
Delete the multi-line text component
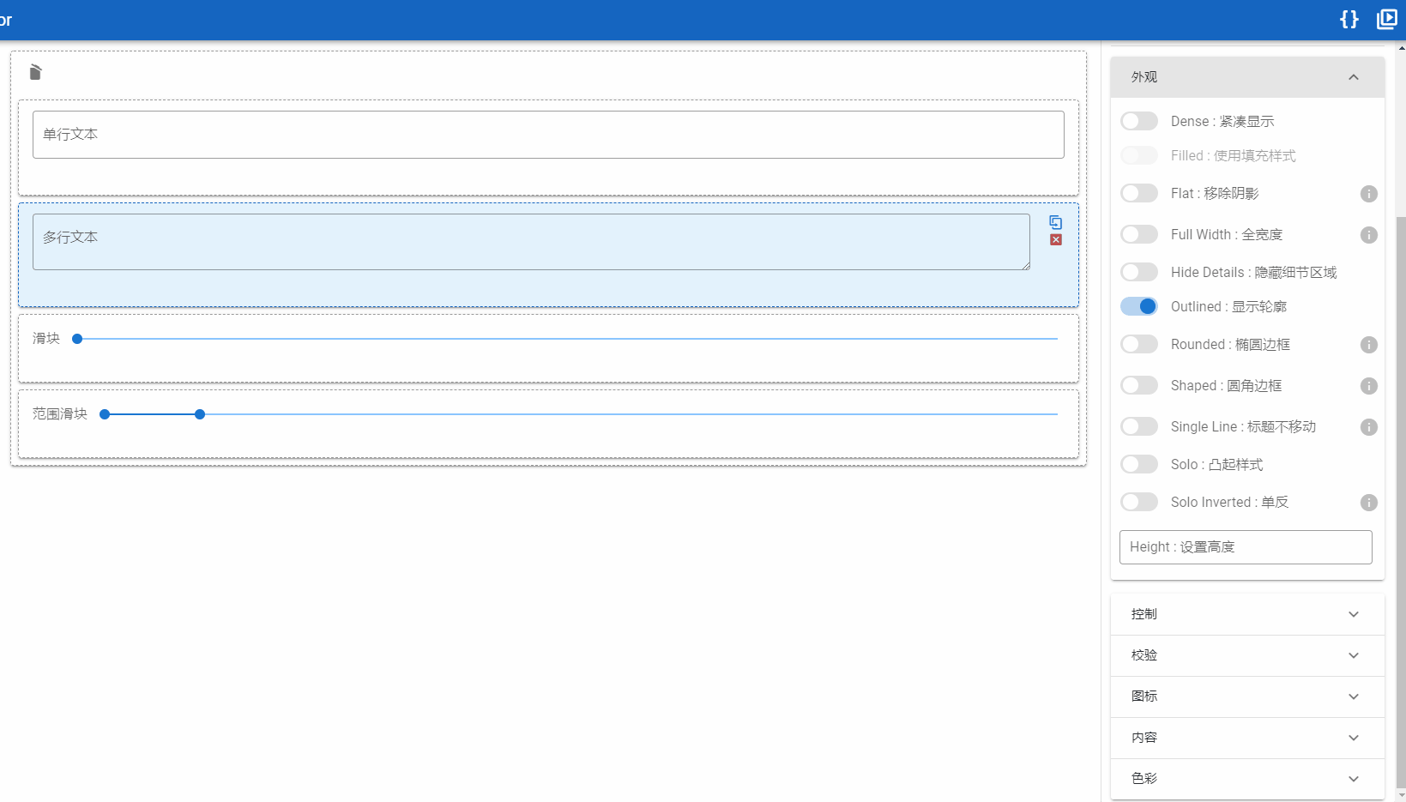1056,240
